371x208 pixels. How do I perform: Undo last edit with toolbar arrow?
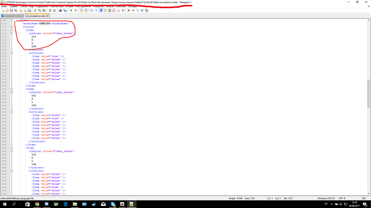[50, 11]
